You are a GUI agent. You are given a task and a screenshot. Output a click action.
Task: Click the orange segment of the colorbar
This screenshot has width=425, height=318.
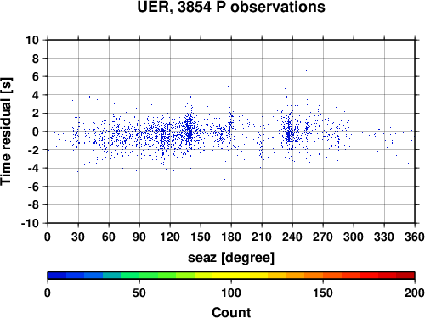pyautogui.click(x=314, y=276)
